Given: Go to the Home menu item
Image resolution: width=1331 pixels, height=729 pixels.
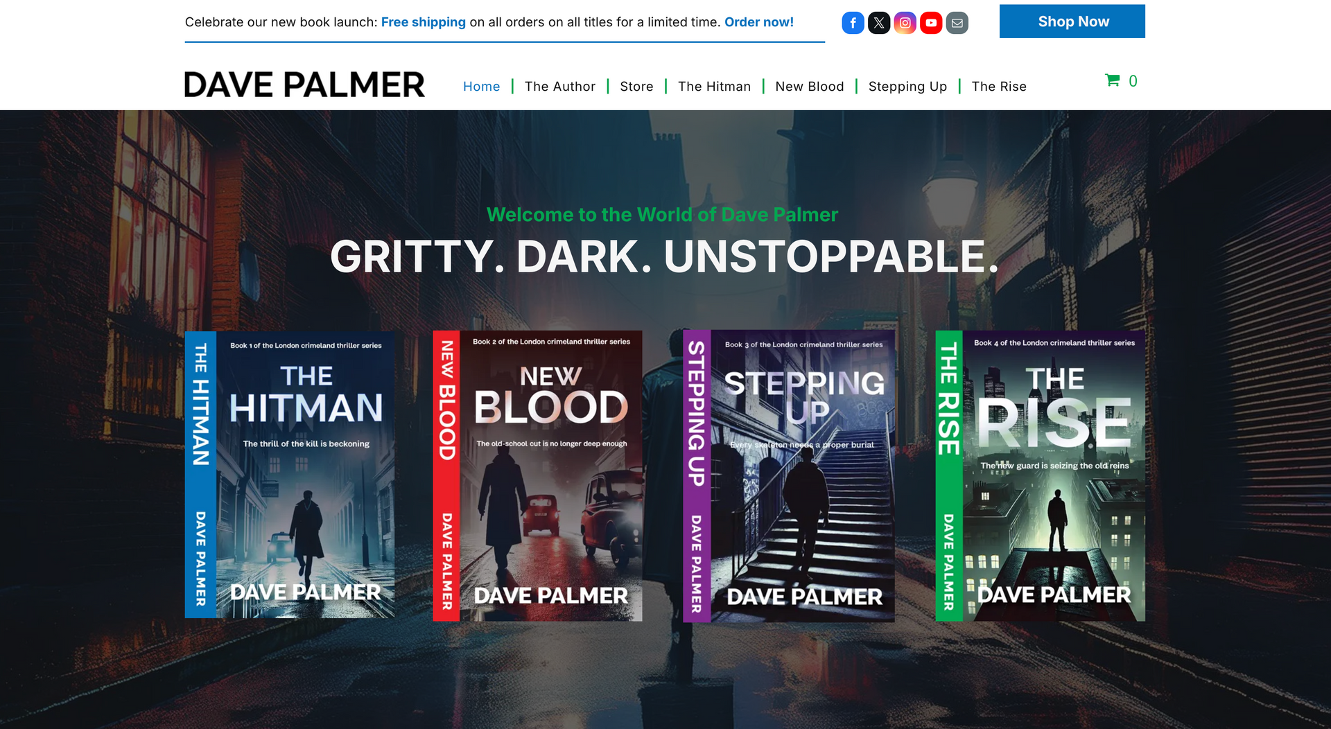Looking at the screenshot, I should 481,87.
